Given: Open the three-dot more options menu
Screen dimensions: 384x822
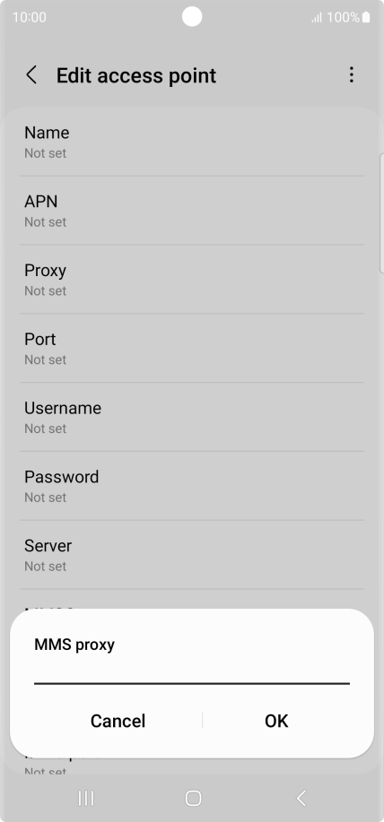Looking at the screenshot, I should point(351,75).
